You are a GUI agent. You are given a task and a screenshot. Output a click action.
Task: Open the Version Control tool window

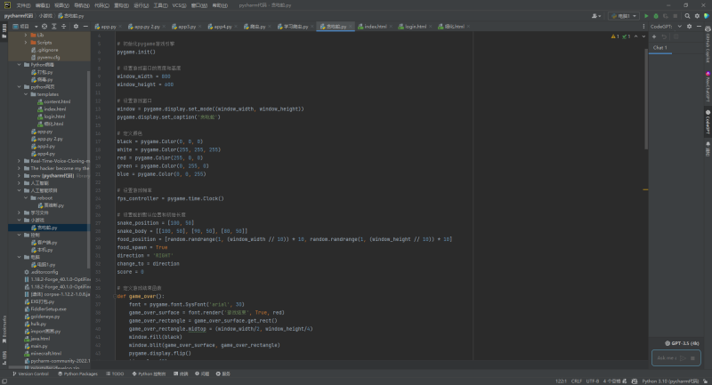tap(32, 373)
